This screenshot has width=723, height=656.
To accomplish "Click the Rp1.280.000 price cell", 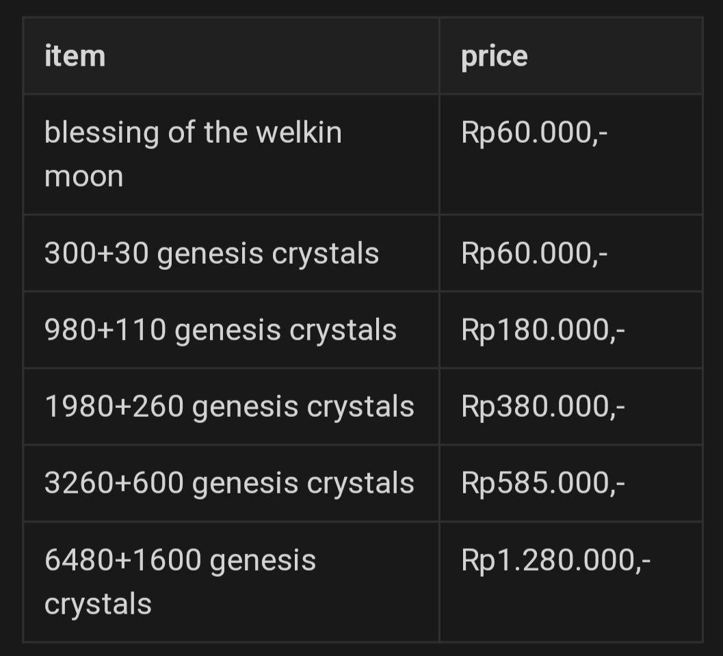I will (555, 560).
